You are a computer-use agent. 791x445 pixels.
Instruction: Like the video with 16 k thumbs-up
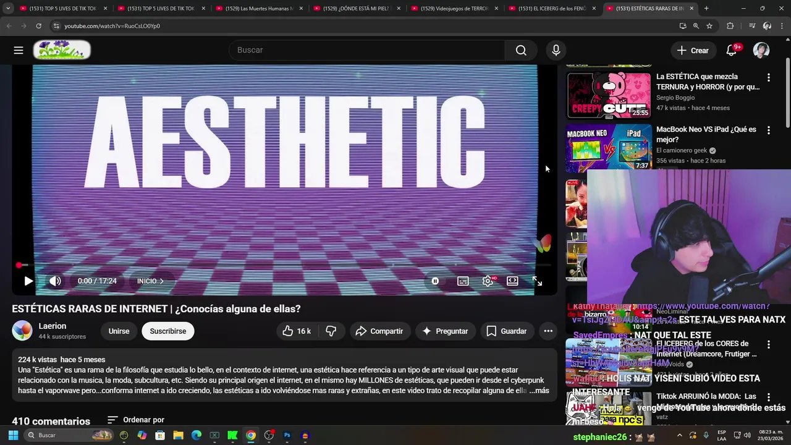297,331
